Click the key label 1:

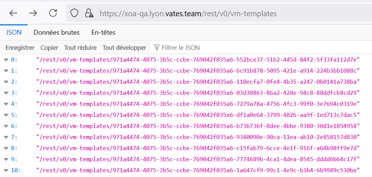click(x=14, y=71)
